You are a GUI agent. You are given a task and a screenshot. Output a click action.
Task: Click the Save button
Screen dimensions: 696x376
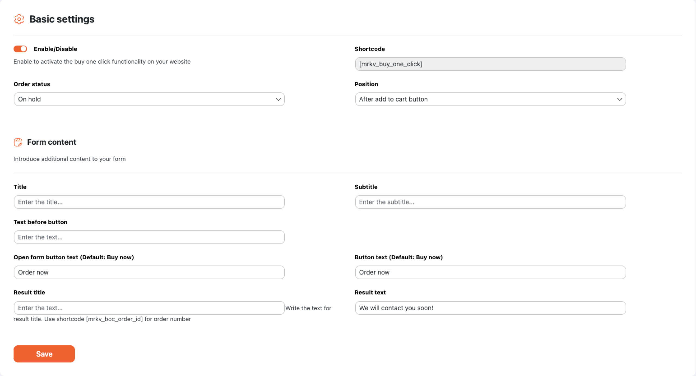coord(44,354)
